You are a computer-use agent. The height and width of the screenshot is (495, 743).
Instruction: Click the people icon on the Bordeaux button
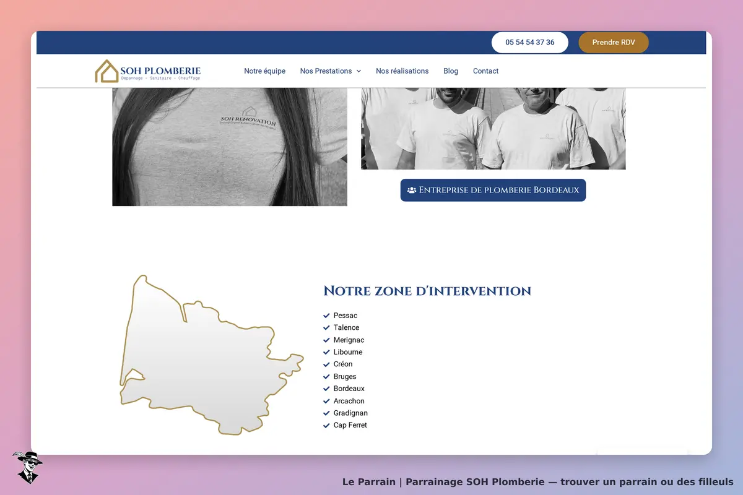[x=412, y=190]
